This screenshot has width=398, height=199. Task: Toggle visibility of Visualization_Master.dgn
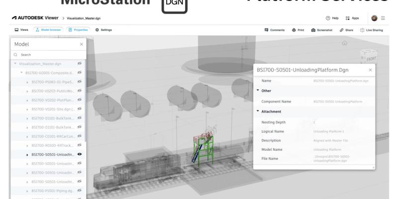pos(80,64)
